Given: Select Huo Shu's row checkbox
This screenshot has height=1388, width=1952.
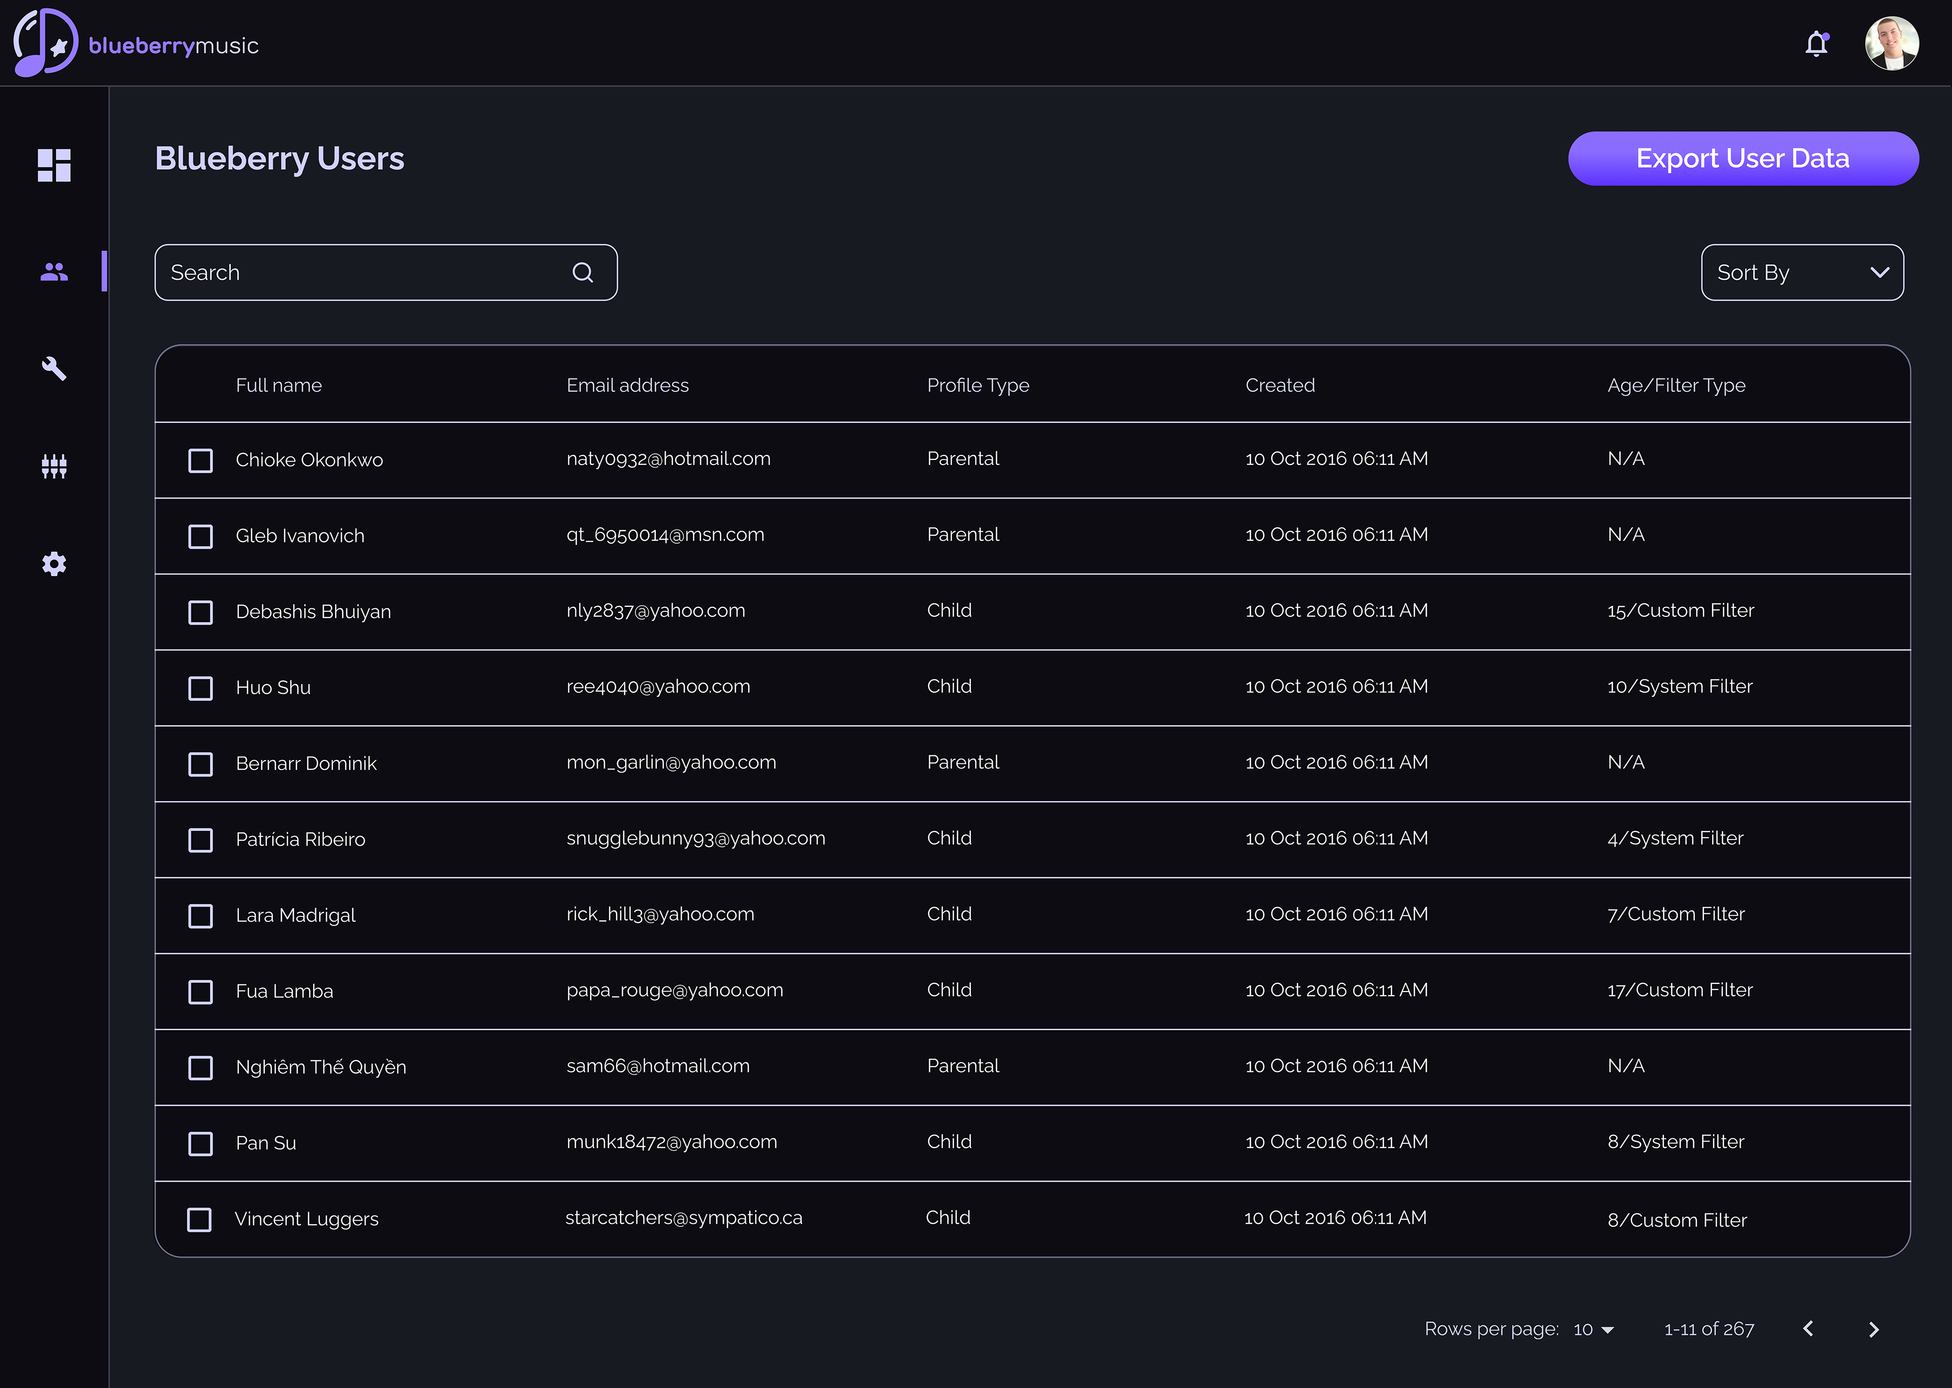Looking at the screenshot, I should [x=201, y=688].
